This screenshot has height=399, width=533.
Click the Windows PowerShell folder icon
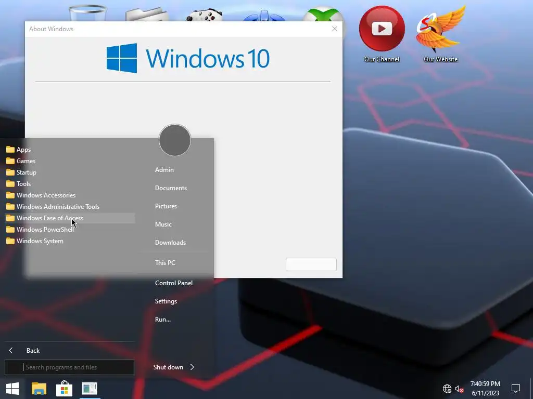[x=10, y=229]
